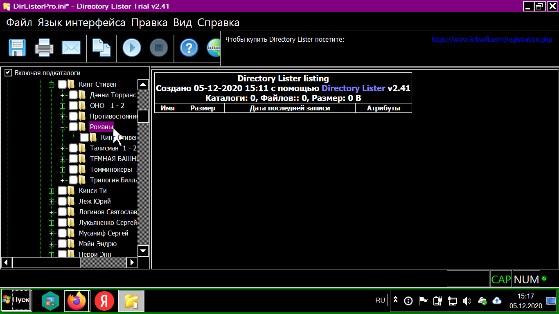Image resolution: width=559 pixels, height=314 pixels.
Task: Click the globe website icon
Action: point(214,48)
